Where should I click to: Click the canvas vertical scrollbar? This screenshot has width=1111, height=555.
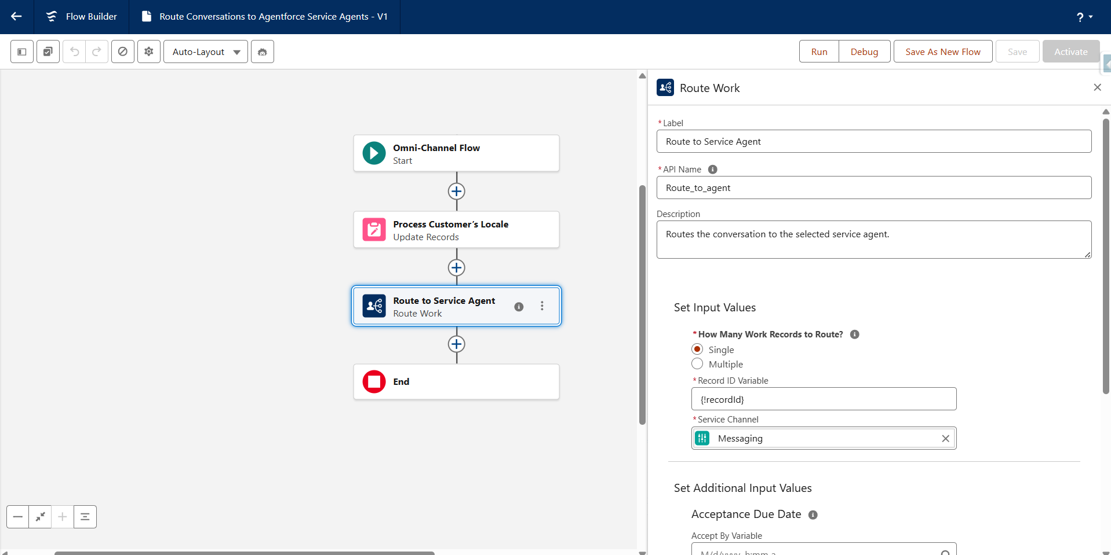click(642, 305)
